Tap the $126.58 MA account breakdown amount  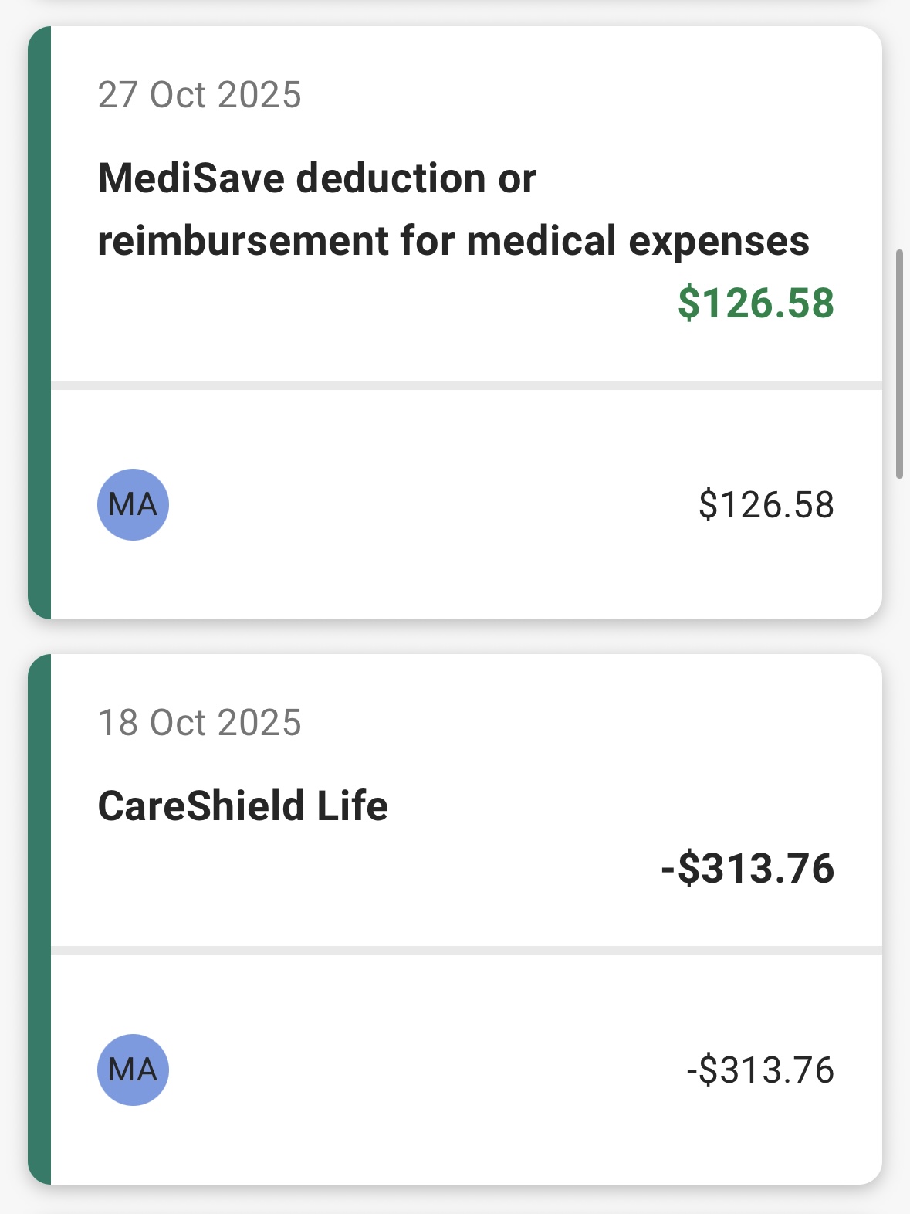pos(766,505)
